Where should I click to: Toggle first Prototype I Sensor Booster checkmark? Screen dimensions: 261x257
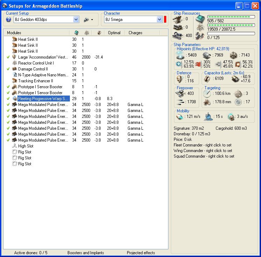click(x=8, y=87)
